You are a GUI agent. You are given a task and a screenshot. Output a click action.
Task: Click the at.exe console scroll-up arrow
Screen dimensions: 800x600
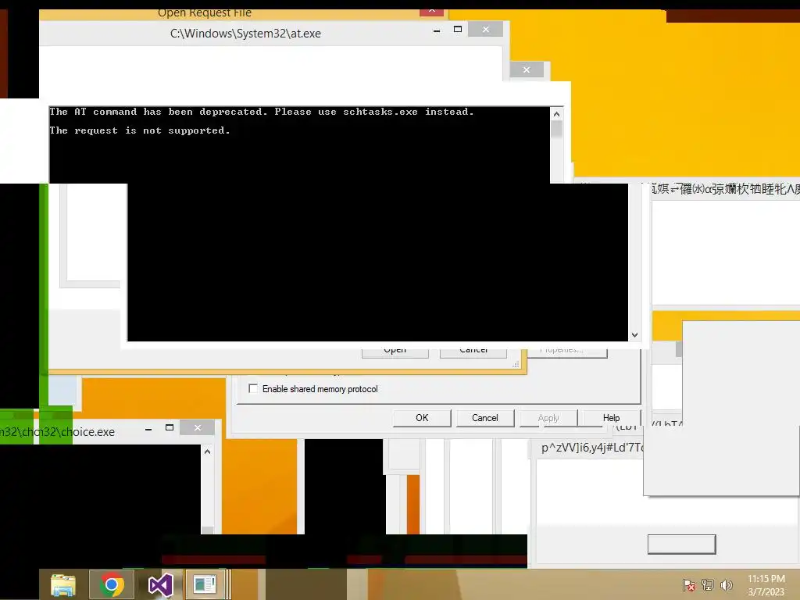click(556, 114)
